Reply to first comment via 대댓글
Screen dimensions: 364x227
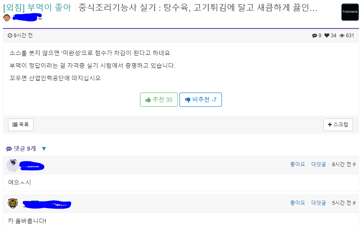coord(318,165)
